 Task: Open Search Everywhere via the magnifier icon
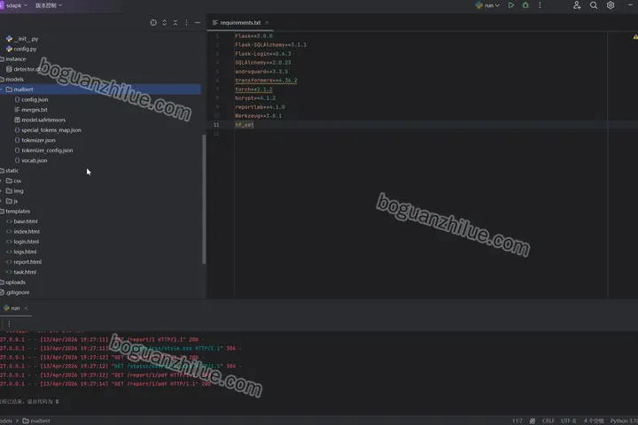(594, 5)
